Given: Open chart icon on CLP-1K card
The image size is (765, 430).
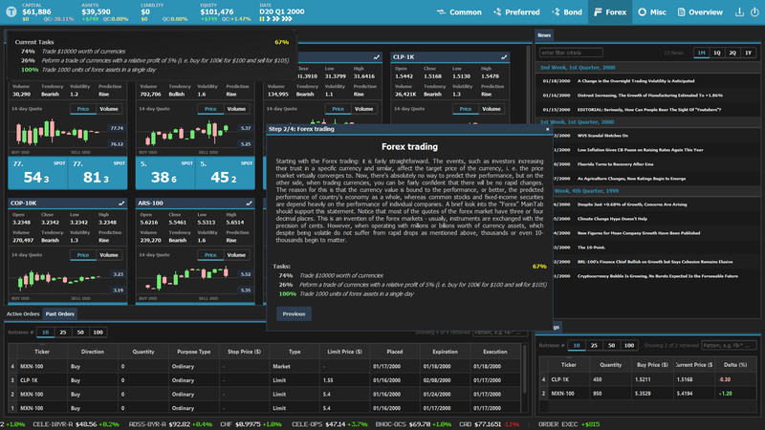Looking at the screenshot, I should (504, 57).
